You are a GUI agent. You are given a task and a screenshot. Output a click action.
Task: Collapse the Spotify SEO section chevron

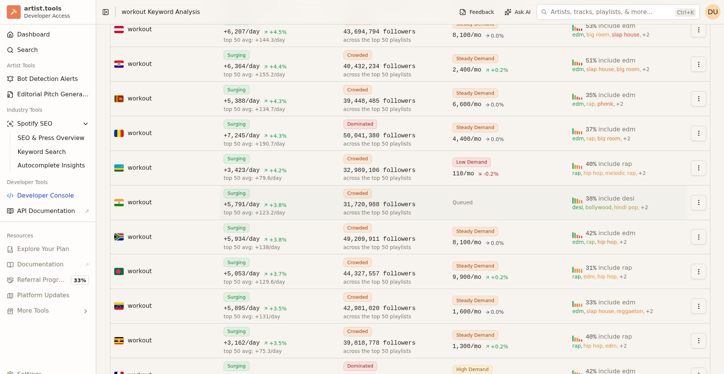click(86, 124)
